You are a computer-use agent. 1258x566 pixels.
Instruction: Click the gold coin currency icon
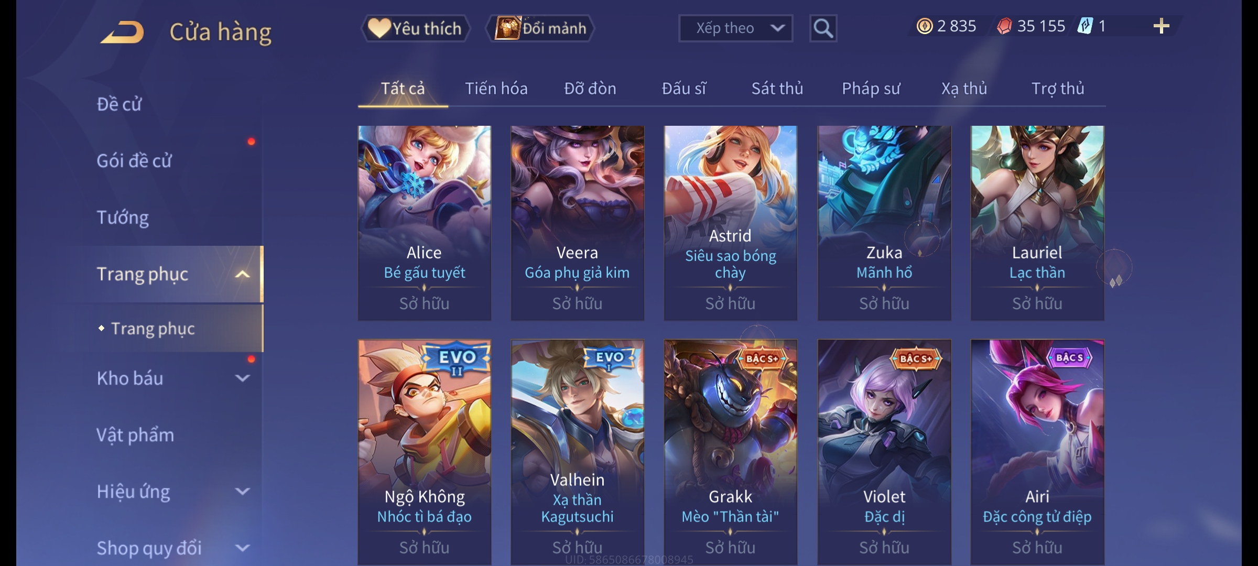(925, 26)
